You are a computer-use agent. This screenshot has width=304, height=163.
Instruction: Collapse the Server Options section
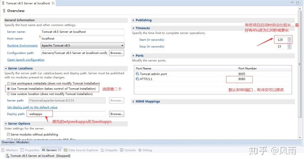point(6,124)
